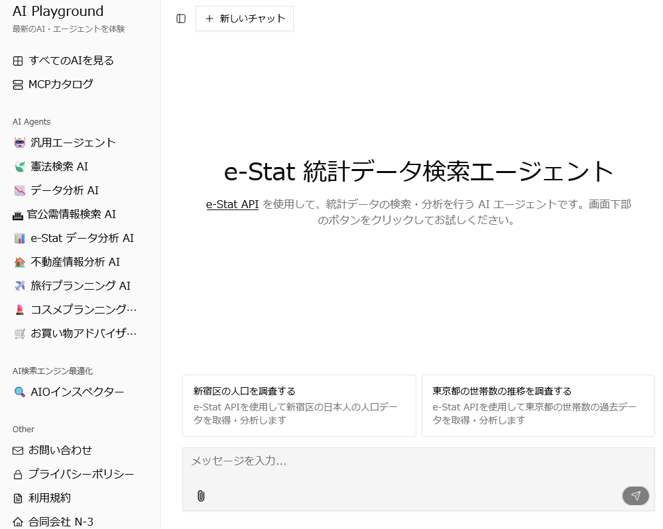Image resolution: width=663 pixels, height=529 pixels.
Task: Open データ分析 AI agent
Action: click(x=64, y=190)
